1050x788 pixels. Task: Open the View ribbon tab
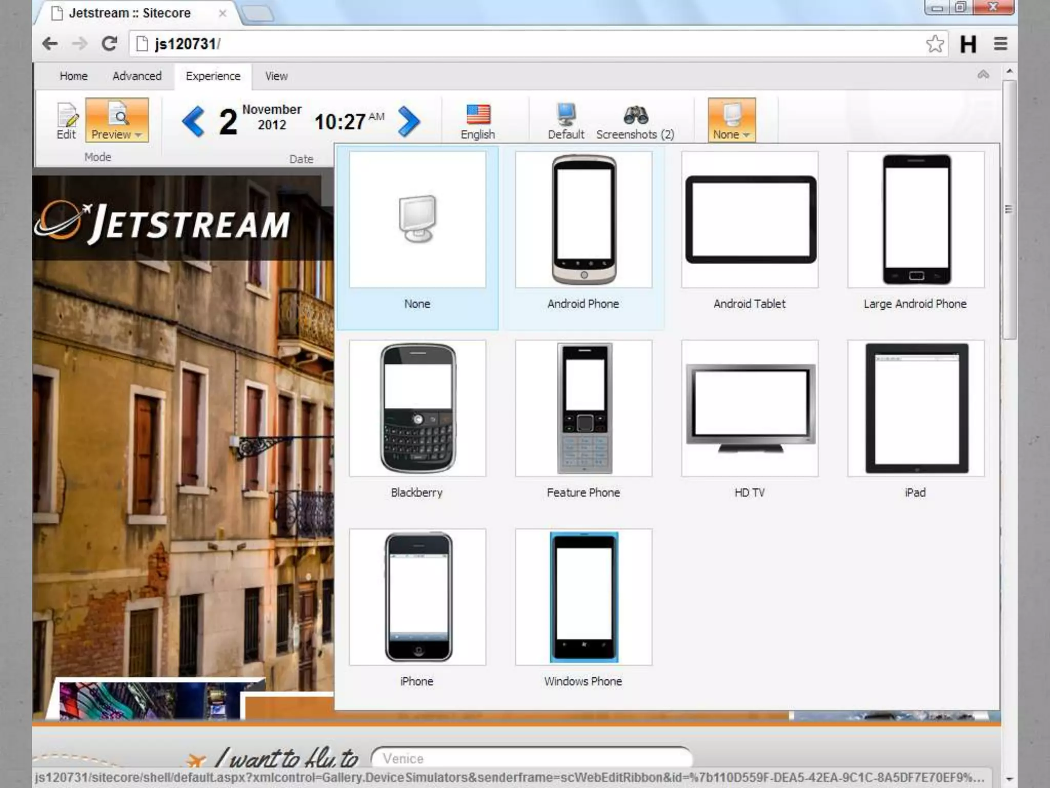(276, 76)
